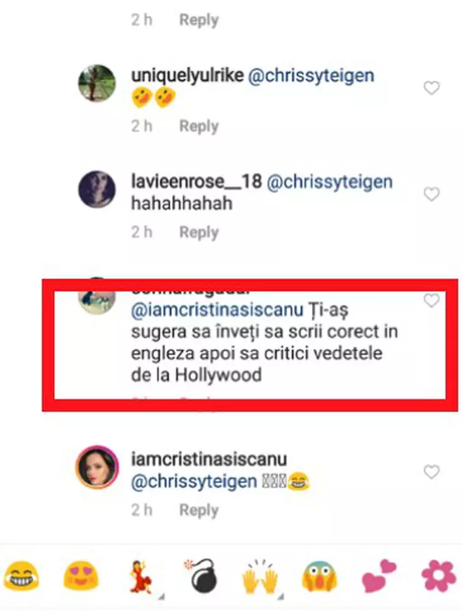Open the @chrissyteigen mention in lavieenrose__18's comment
This screenshot has width=462, height=612.
329,182
